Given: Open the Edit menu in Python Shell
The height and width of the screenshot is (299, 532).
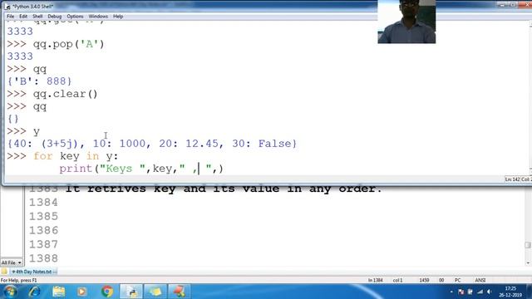Looking at the screenshot, I should [23, 17].
